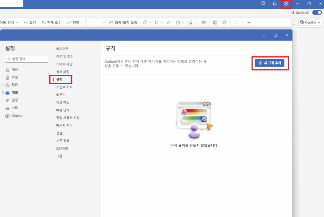Turn off the 새 Outlook toggle
The image size is (324, 217).
pos(316,12)
